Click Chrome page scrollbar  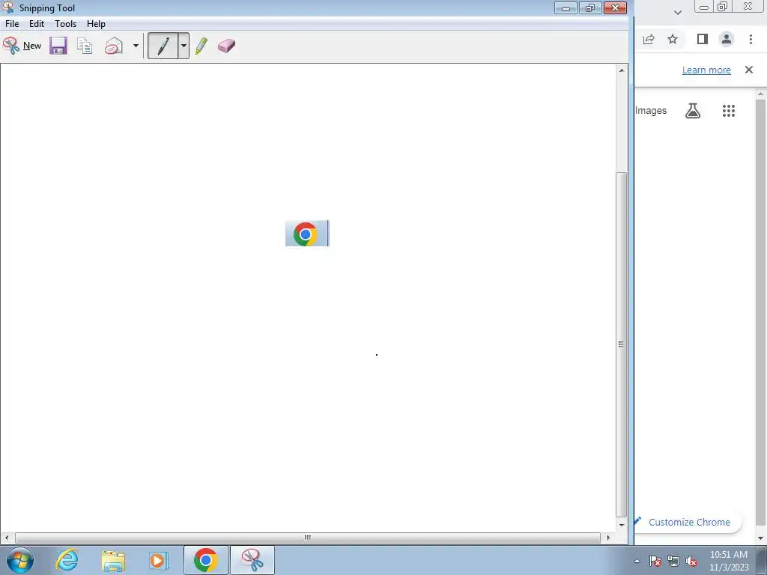click(760, 314)
